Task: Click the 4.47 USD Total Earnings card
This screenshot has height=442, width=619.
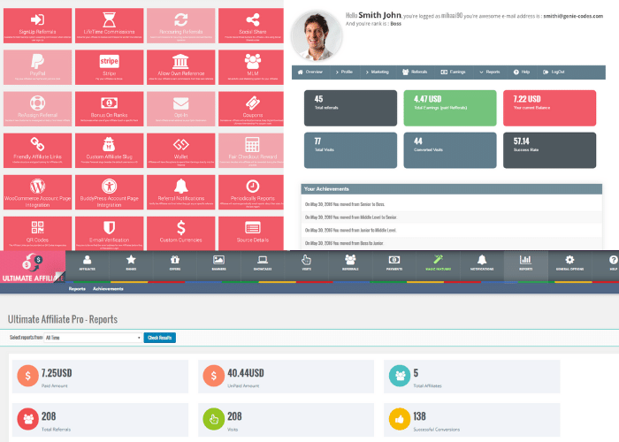Action: [x=450, y=108]
